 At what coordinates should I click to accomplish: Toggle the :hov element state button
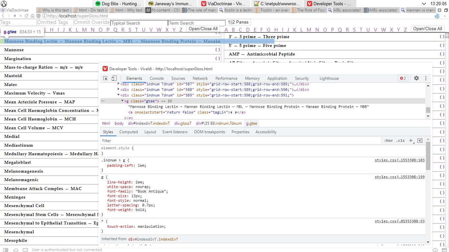pos(388,140)
